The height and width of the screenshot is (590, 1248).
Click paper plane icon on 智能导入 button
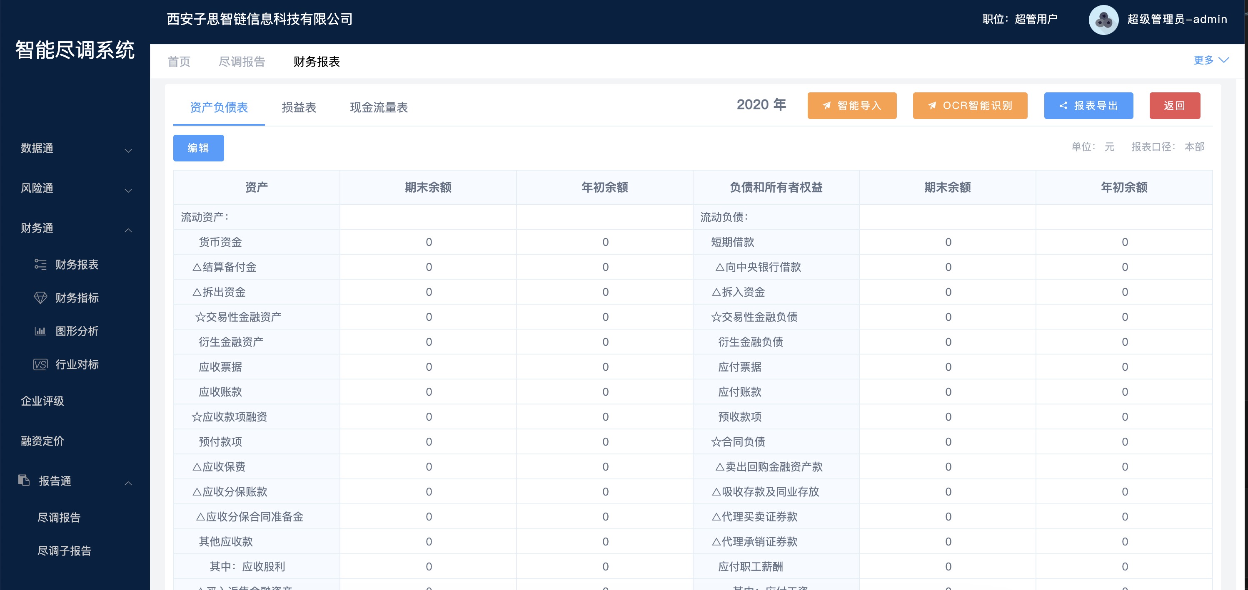click(x=826, y=106)
